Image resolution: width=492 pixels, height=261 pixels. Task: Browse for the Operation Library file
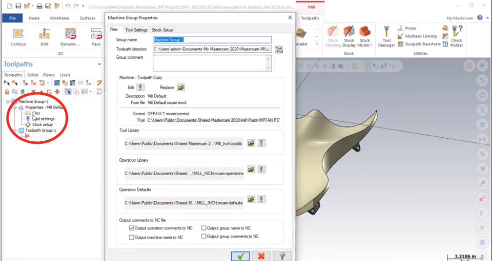pos(251,170)
